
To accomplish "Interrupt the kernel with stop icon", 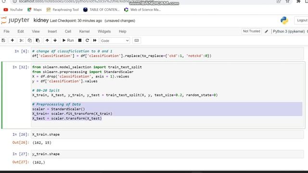I will coord(80,40).
